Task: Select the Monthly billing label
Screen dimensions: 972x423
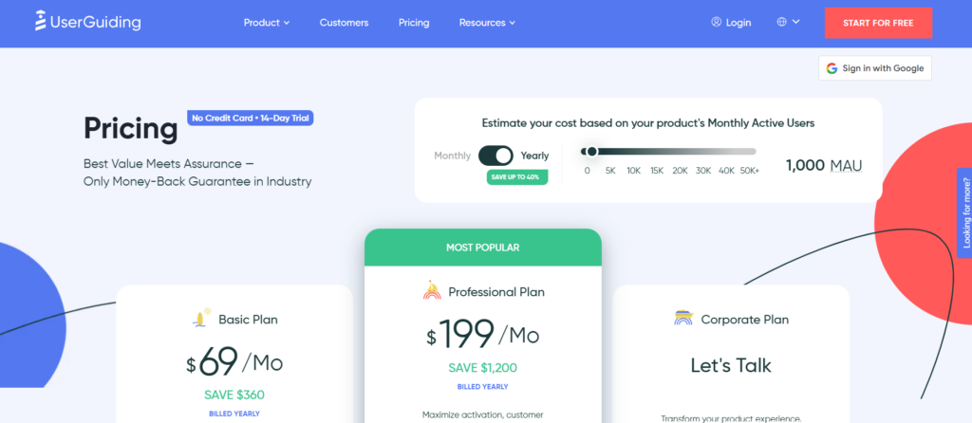Action: pyautogui.click(x=452, y=156)
